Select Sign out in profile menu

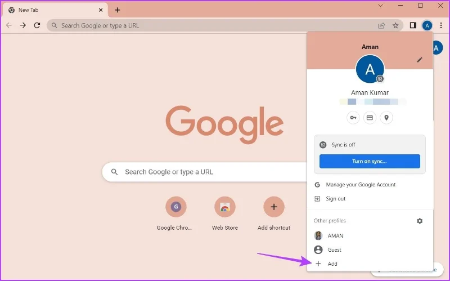click(x=370, y=199)
